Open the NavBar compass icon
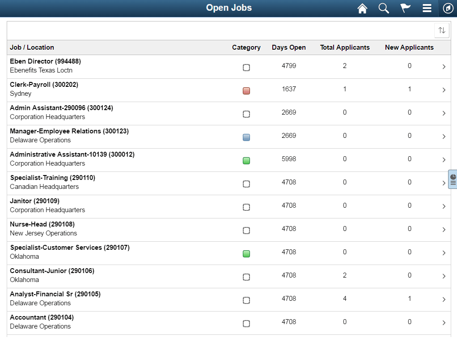This screenshot has width=457, height=342. pyautogui.click(x=448, y=8)
